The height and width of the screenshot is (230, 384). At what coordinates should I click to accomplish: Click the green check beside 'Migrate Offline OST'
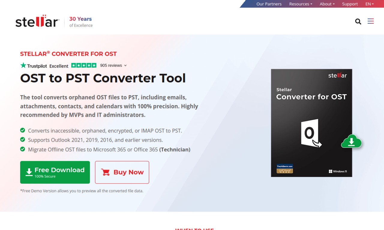pyautogui.click(x=22, y=149)
